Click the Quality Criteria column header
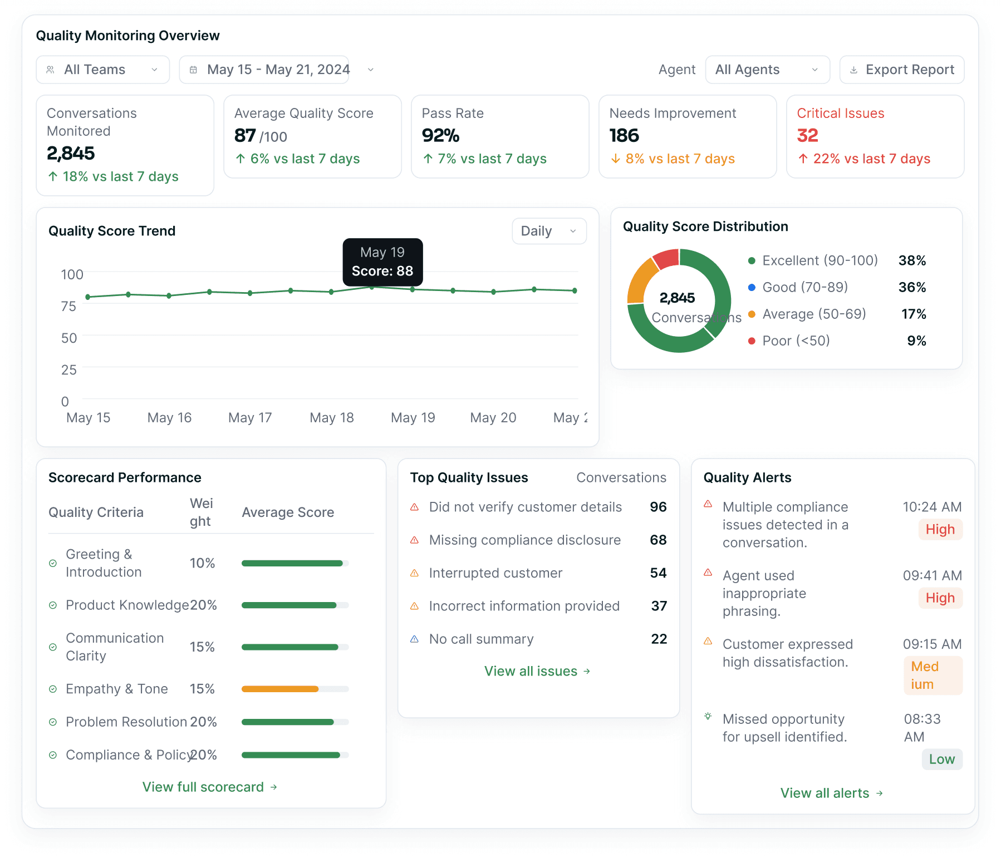1001x858 pixels. pyautogui.click(x=96, y=512)
